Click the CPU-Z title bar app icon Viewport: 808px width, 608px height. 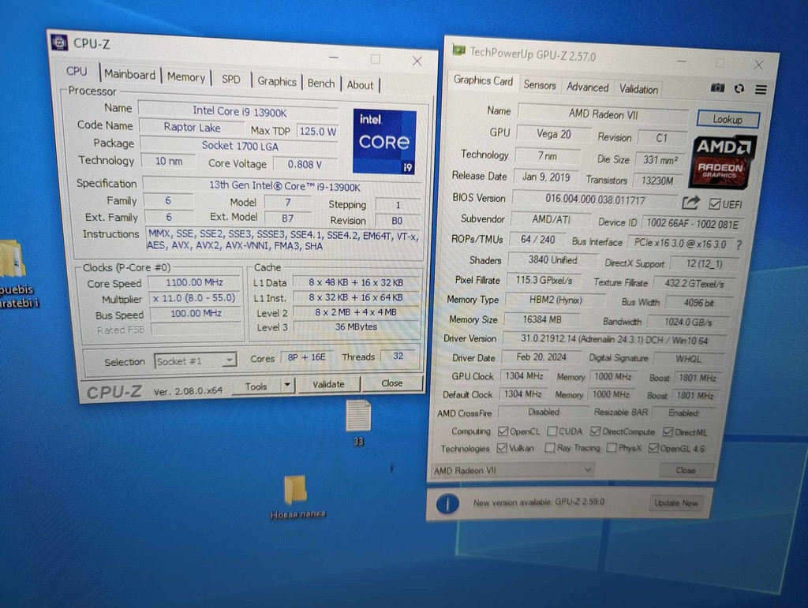(59, 43)
